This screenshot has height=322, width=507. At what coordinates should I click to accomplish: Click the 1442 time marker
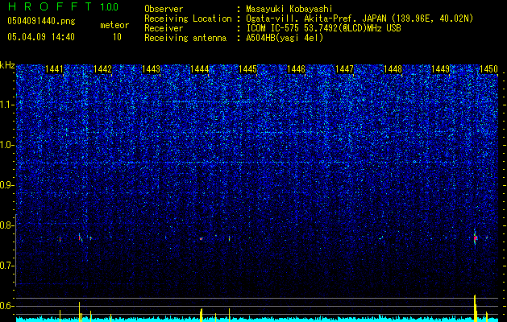click(x=102, y=69)
